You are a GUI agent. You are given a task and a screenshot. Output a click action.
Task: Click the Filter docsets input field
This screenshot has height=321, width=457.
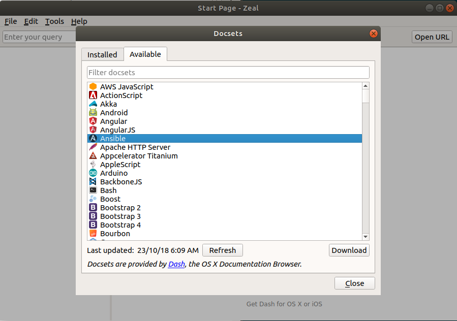(x=228, y=73)
